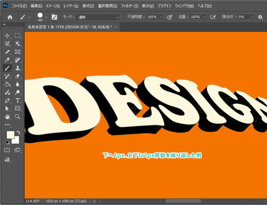The height and width of the screenshot is (205, 267).
Task: Pick the Eyedropper tool
Action: [7, 60]
